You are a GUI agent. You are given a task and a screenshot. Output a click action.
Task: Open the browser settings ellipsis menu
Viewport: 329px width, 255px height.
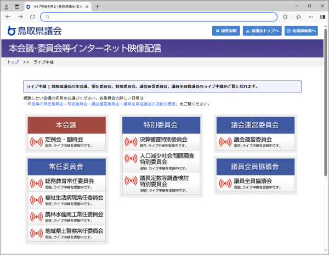click(311, 17)
